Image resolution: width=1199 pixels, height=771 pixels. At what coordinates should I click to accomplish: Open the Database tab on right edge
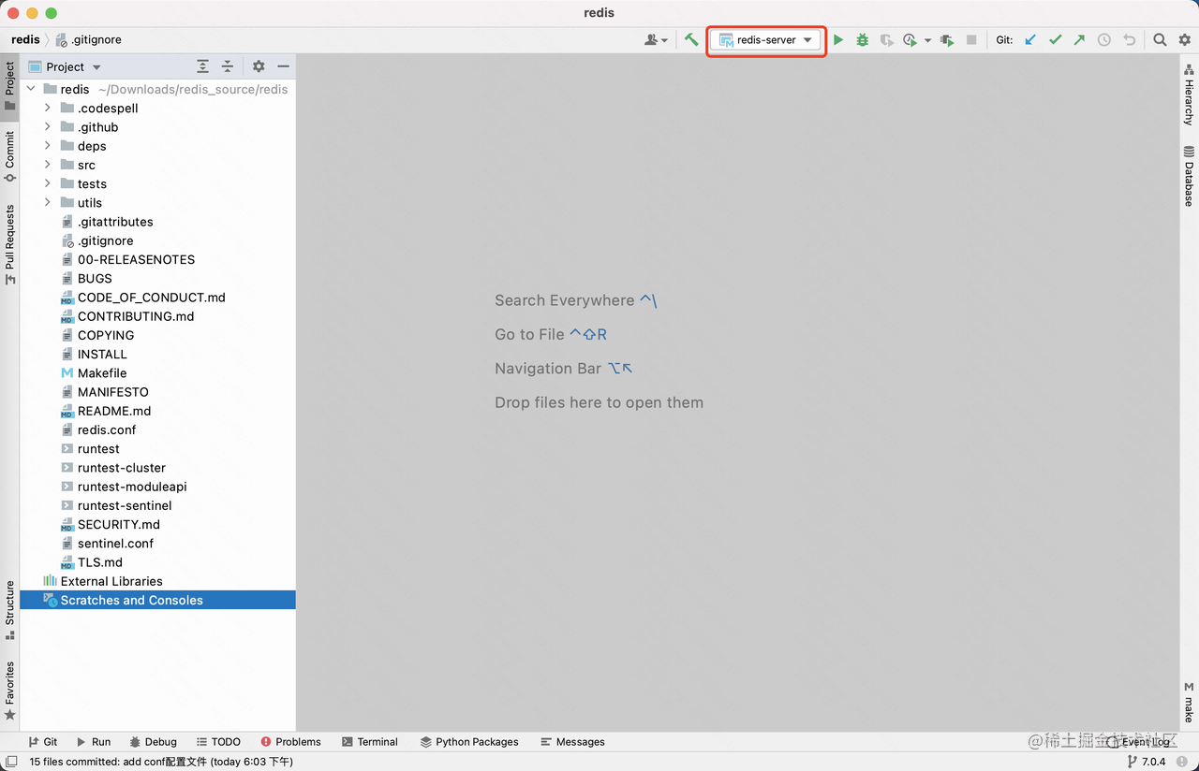1189,176
